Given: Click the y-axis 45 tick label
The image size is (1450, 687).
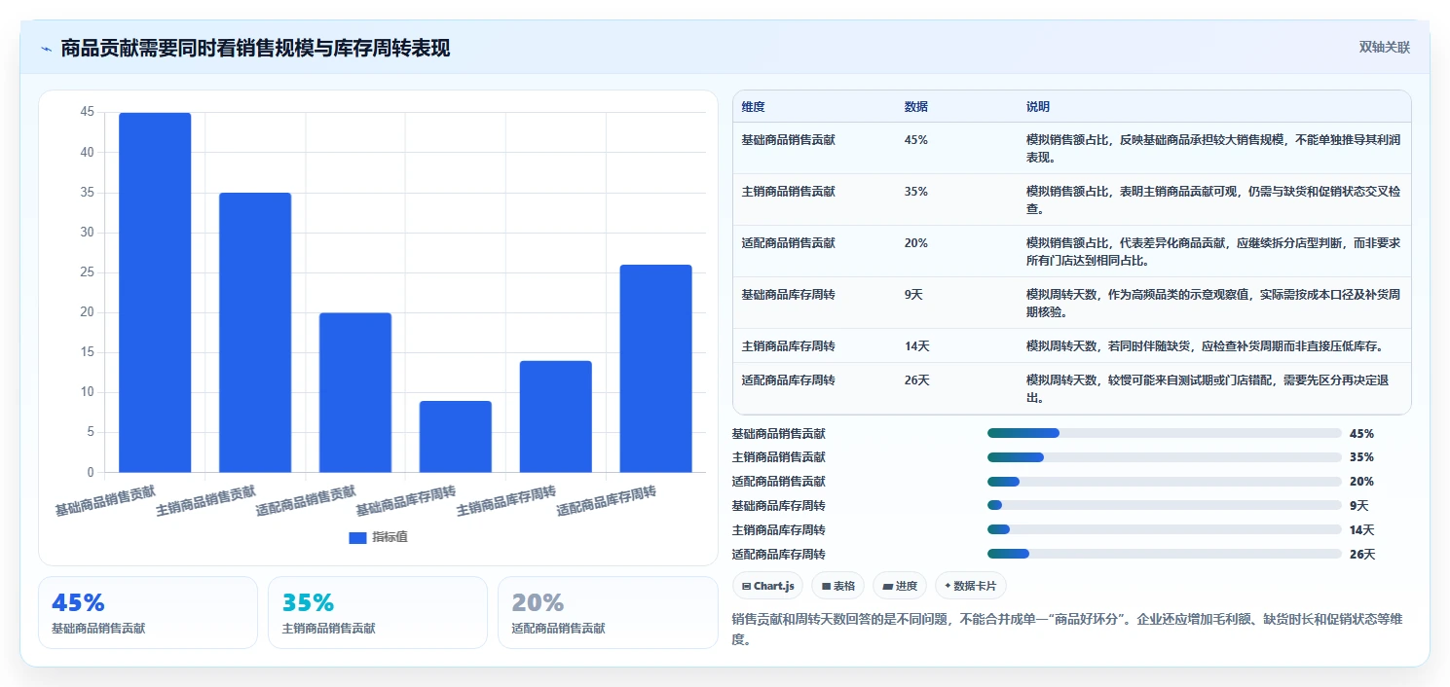Looking at the screenshot, I should coord(88,113).
